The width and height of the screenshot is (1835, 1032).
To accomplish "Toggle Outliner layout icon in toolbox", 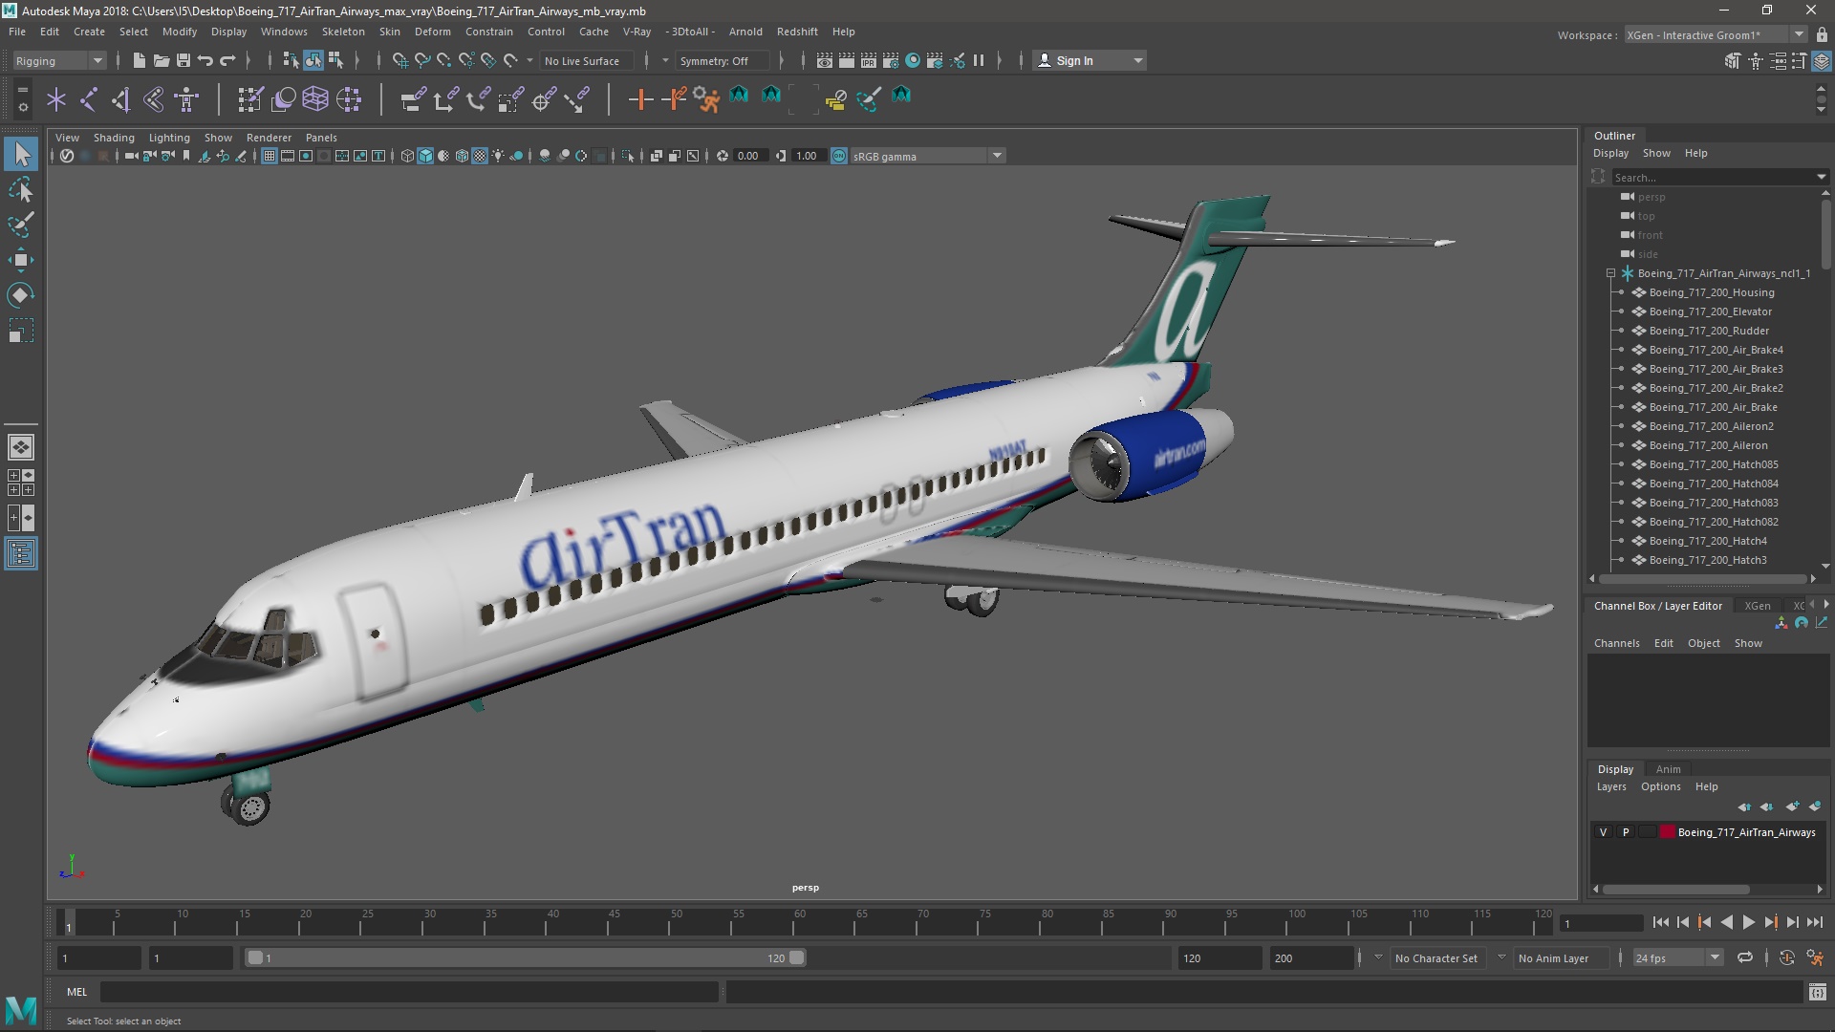I will (21, 554).
